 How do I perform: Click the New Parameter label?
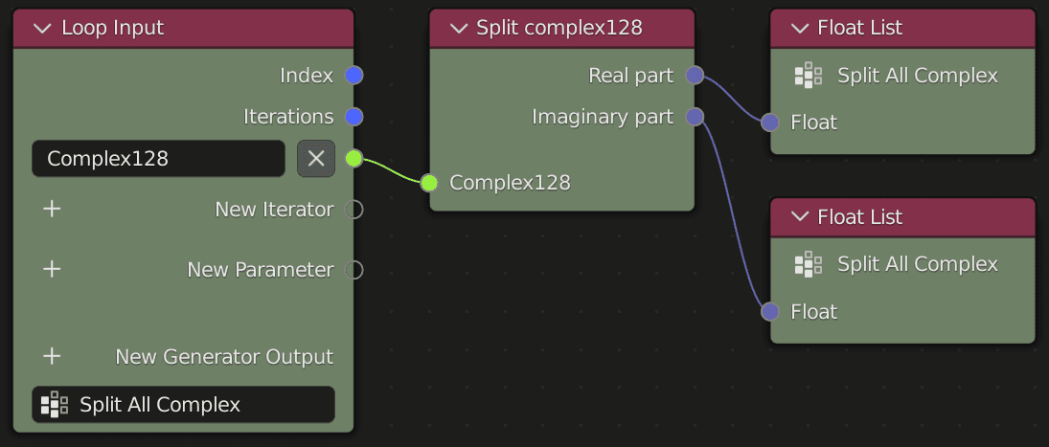click(261, 270)
